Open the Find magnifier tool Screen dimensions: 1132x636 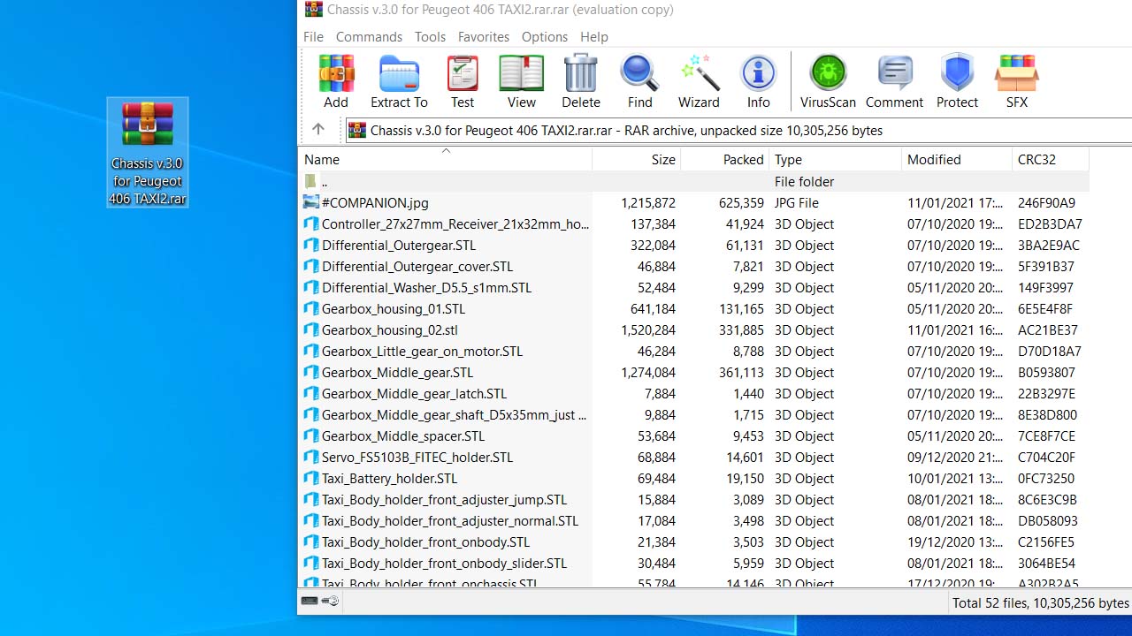point(639,81)
